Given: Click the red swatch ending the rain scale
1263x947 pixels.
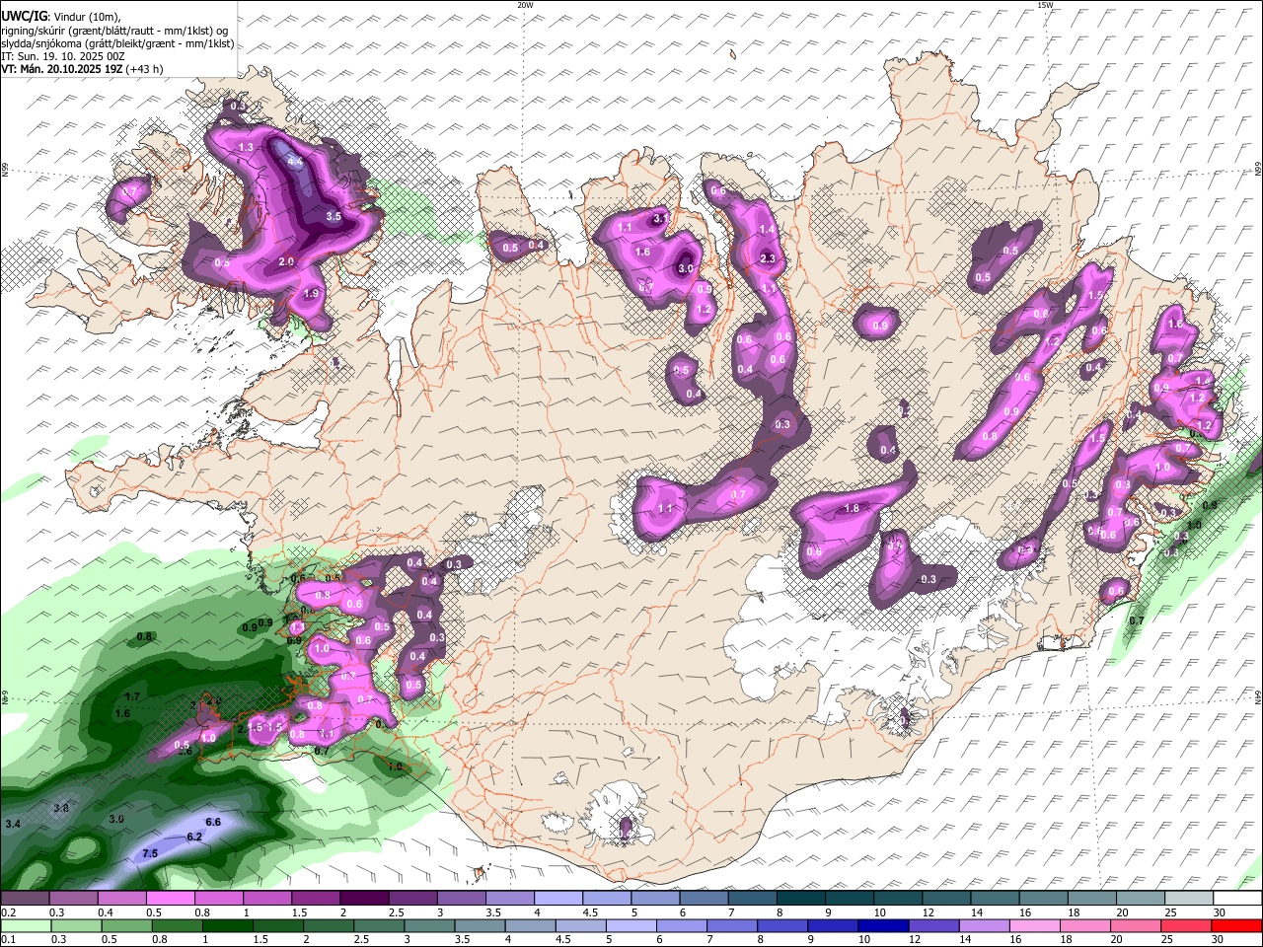Looking at the screenshot, I should point(1236,925).
